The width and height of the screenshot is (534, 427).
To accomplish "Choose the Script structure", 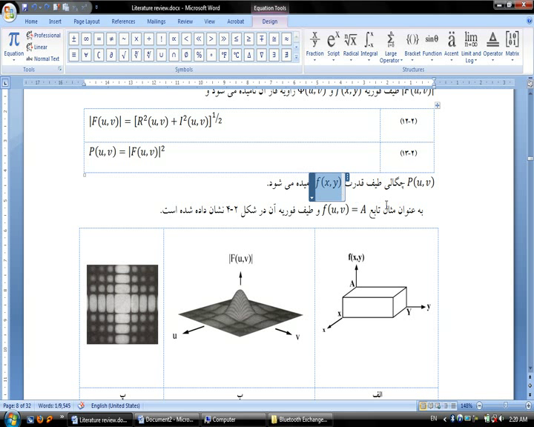I will (333, 44).
